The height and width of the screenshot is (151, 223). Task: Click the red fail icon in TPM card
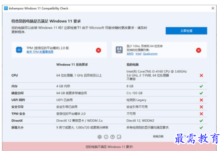pyautogui.click(x=99, y=50)
